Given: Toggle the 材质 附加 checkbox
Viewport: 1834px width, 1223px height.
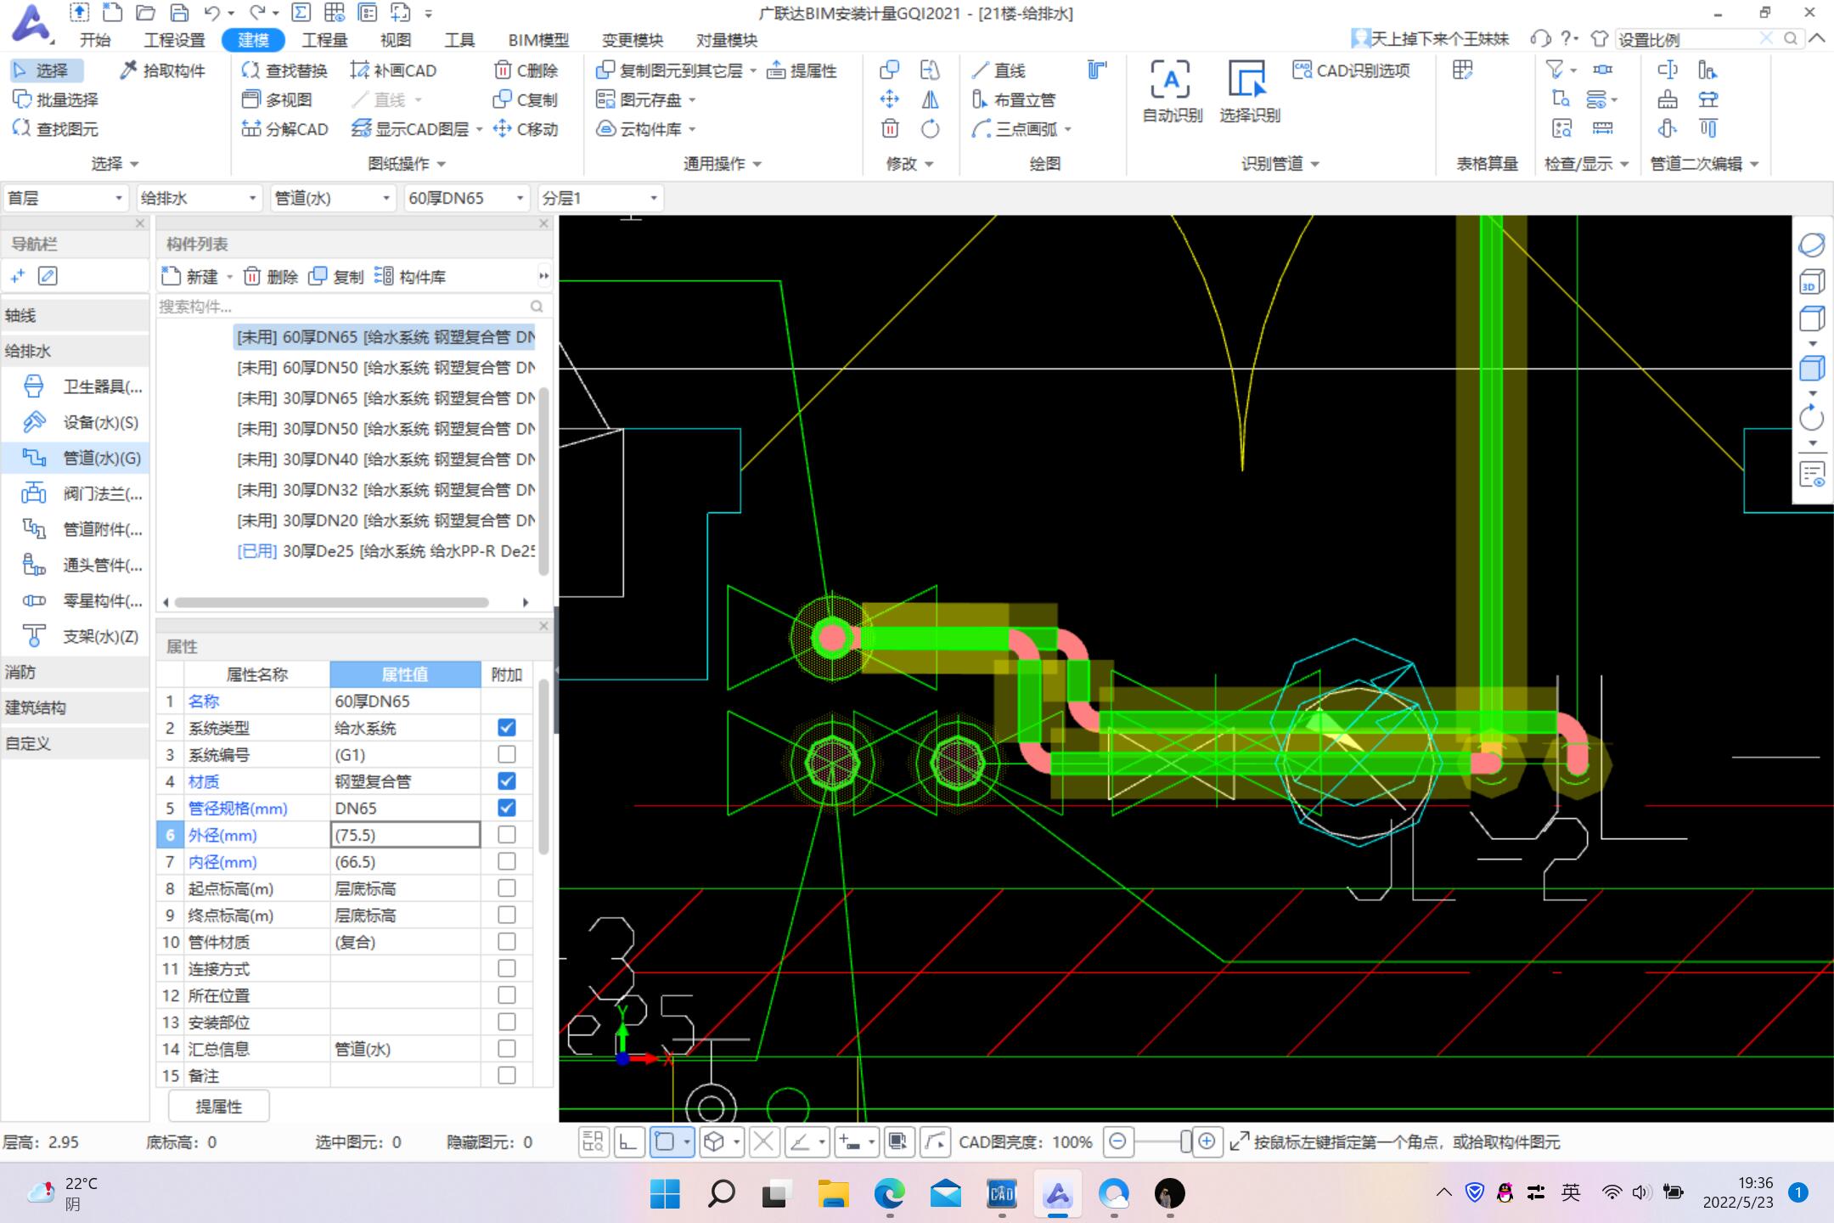Looking at the screenshot, I should coord(507,781).
